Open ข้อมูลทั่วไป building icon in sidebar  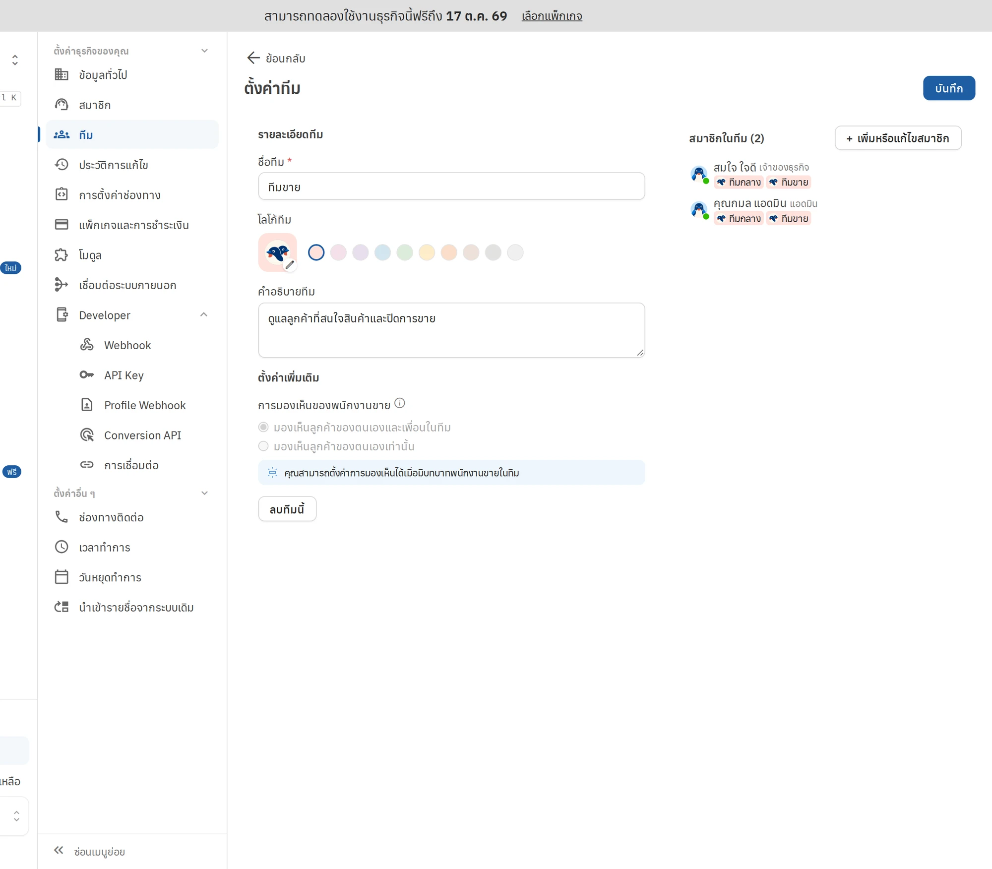point(62,74)
